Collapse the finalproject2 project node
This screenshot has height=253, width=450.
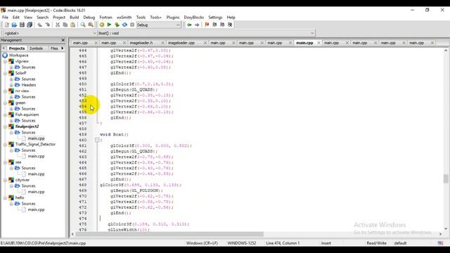[x=5, y=126]
